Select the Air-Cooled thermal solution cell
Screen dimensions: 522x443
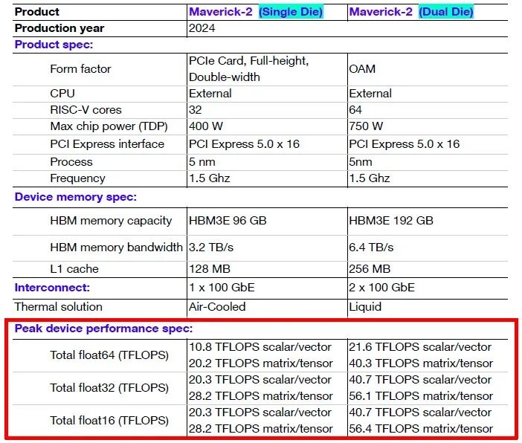coord(217,307)
